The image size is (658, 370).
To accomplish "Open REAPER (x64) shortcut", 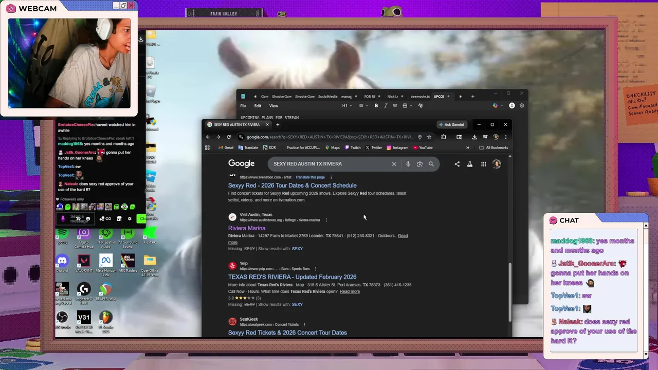I will point(106,292).
